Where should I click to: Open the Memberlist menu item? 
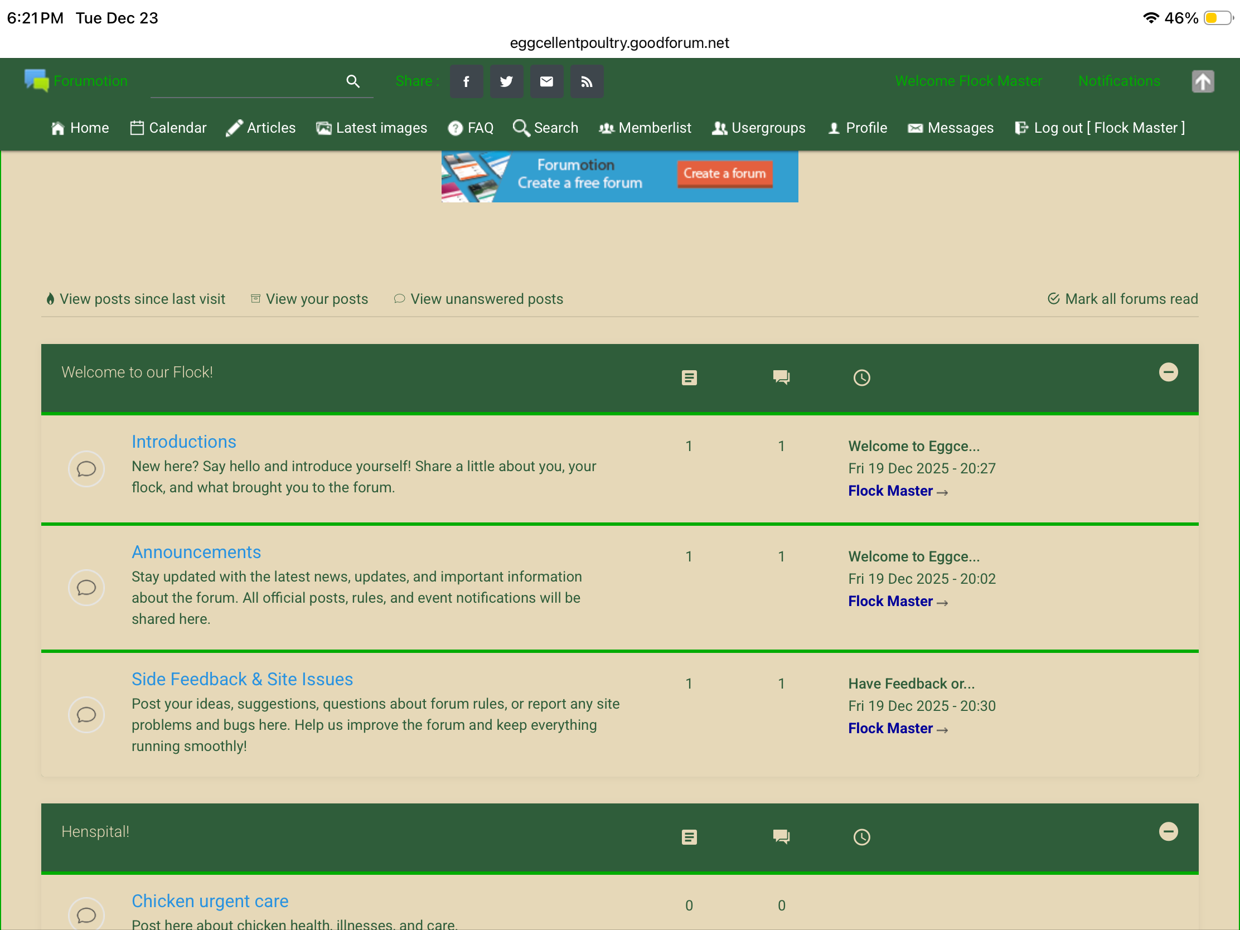click(x=645, y=128)
